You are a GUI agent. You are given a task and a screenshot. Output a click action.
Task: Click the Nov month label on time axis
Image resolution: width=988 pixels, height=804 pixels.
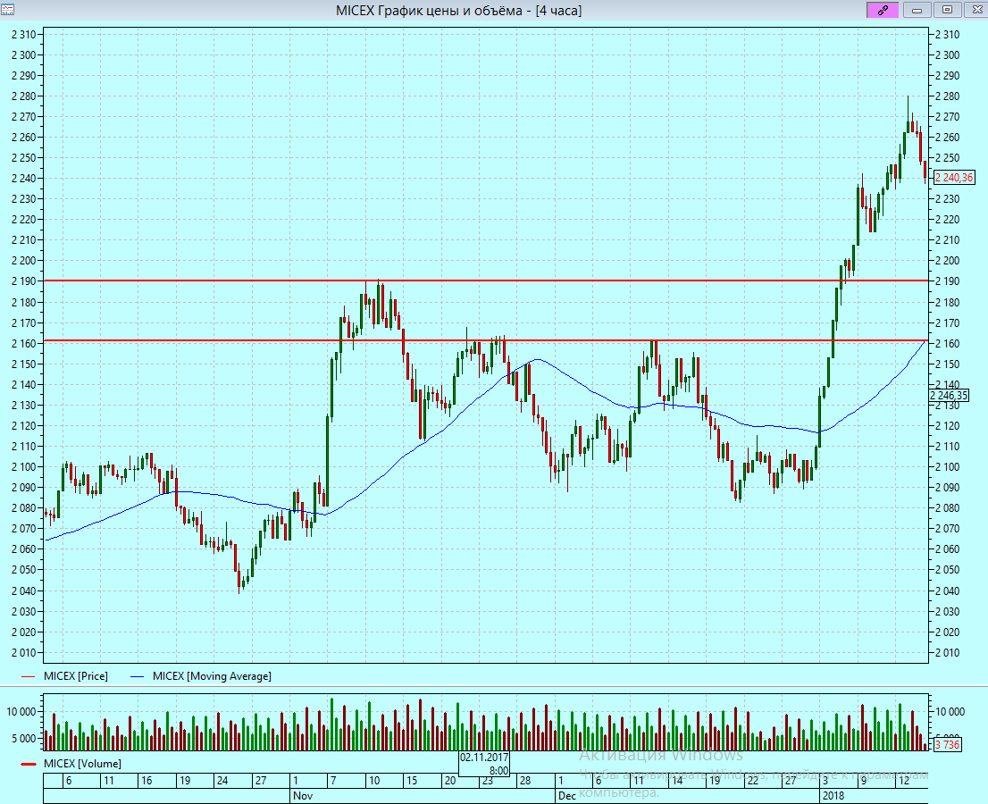tap(303, 796)
